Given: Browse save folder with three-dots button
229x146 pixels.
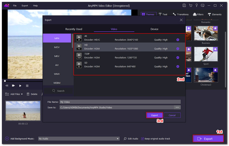Looking at the screenshot, I should [177, 108].
